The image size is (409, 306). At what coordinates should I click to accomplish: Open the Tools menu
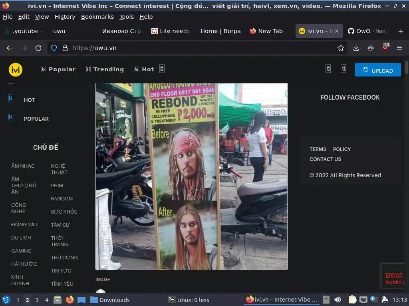(x=127, y=17)
